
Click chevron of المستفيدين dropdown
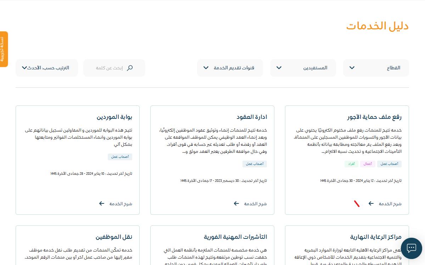click(x=279, y=68)
